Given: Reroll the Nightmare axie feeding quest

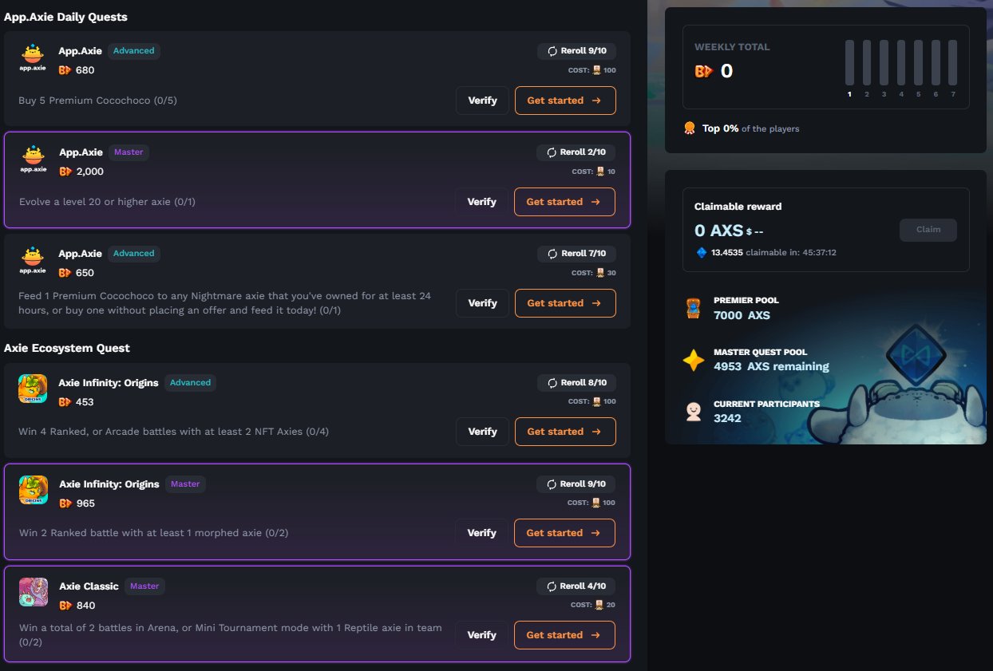Looking at the screenshot, I should pyautogui.click(x=577, y=254).
